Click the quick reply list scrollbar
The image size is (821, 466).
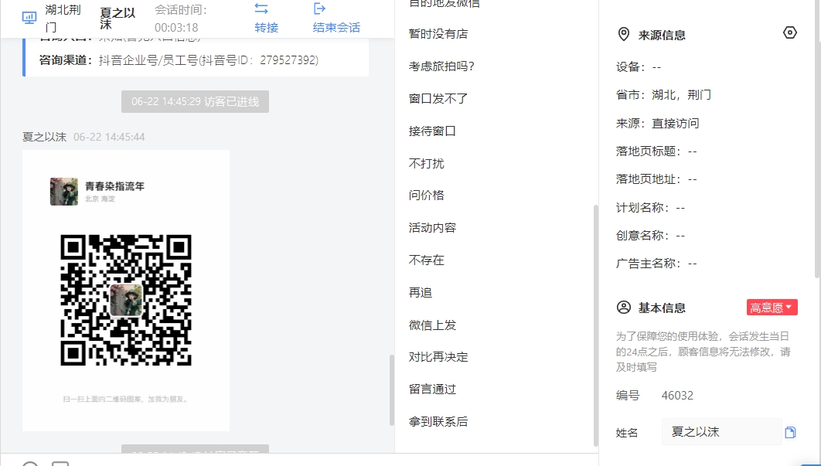pos(594,325)
